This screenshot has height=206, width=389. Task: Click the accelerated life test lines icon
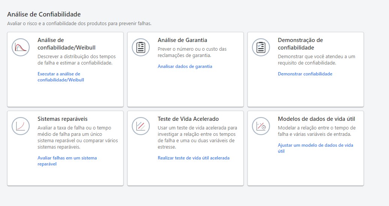pos(141,126)
